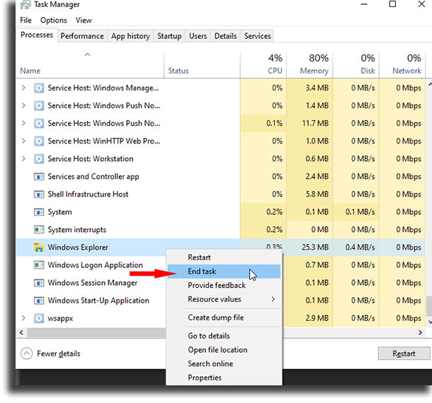Expand Service Host: Windows Manage... row
This screenshot has width=432, height=403.
(x=23, y=88)
